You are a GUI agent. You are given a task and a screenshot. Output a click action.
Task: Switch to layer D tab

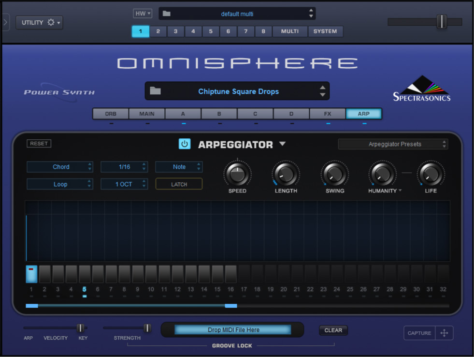(291, 114)
